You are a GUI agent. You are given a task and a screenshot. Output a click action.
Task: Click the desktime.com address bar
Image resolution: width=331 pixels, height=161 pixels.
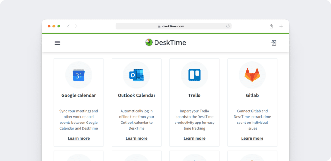174,26
